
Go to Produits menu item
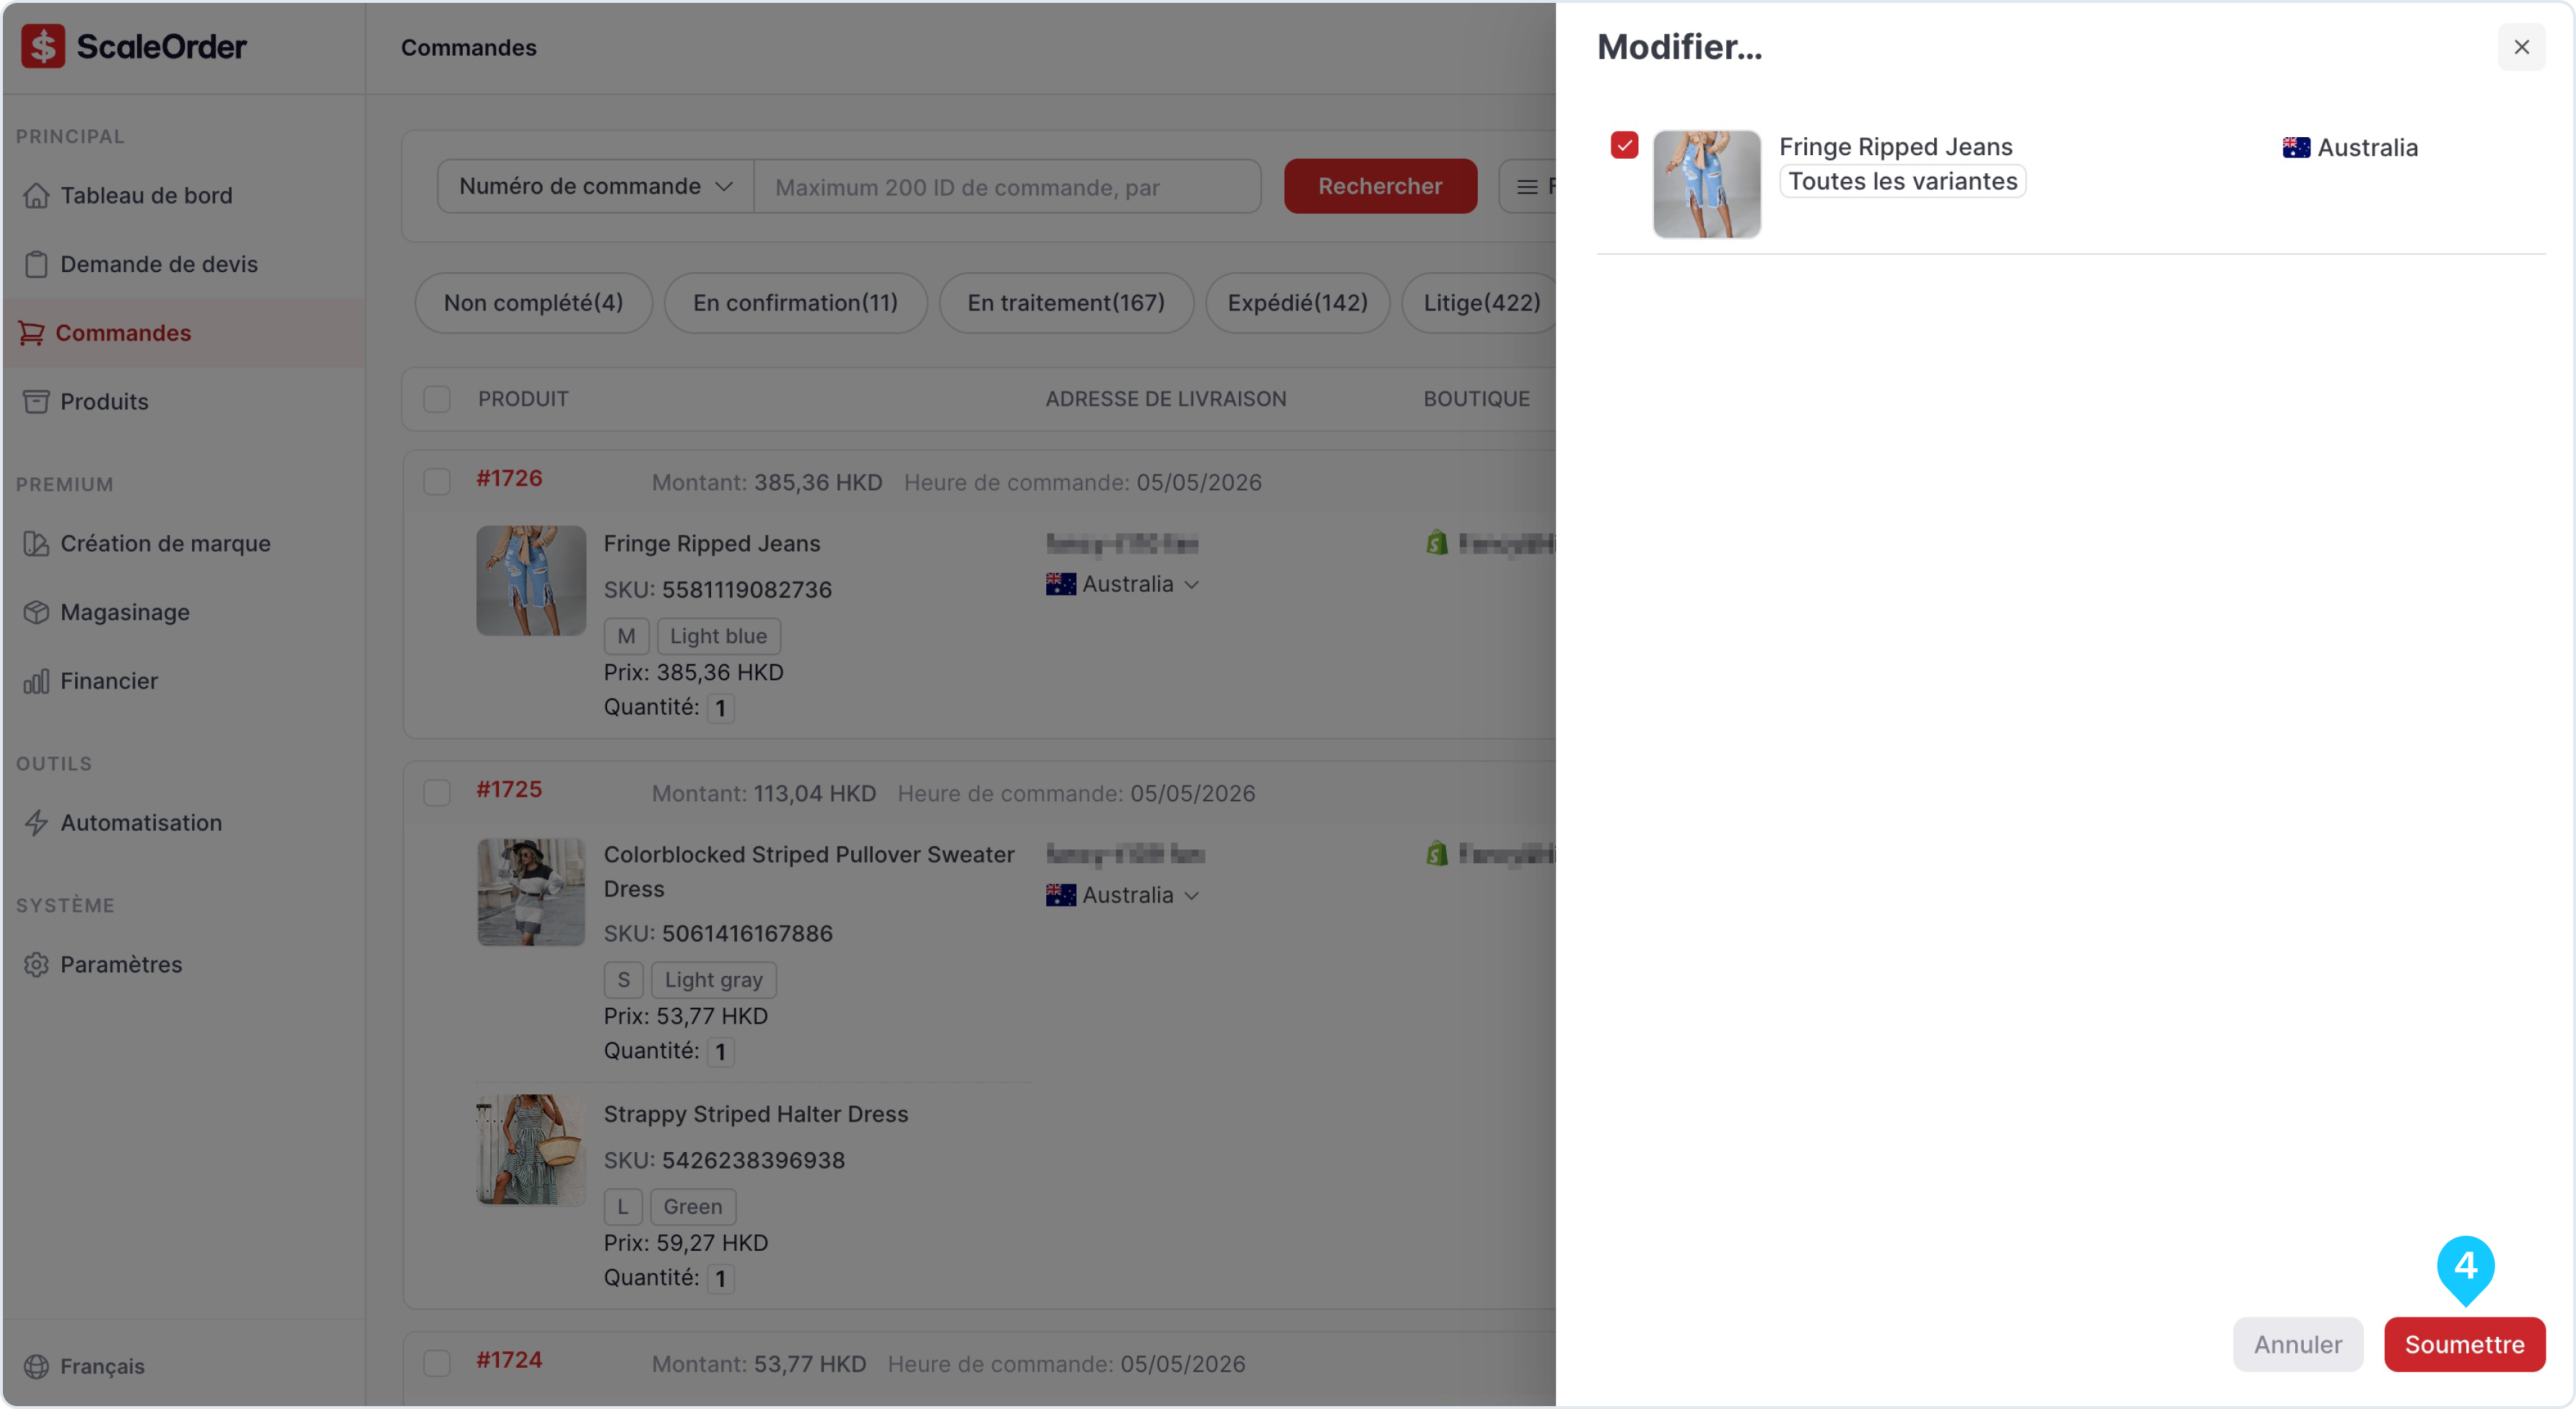183,401
